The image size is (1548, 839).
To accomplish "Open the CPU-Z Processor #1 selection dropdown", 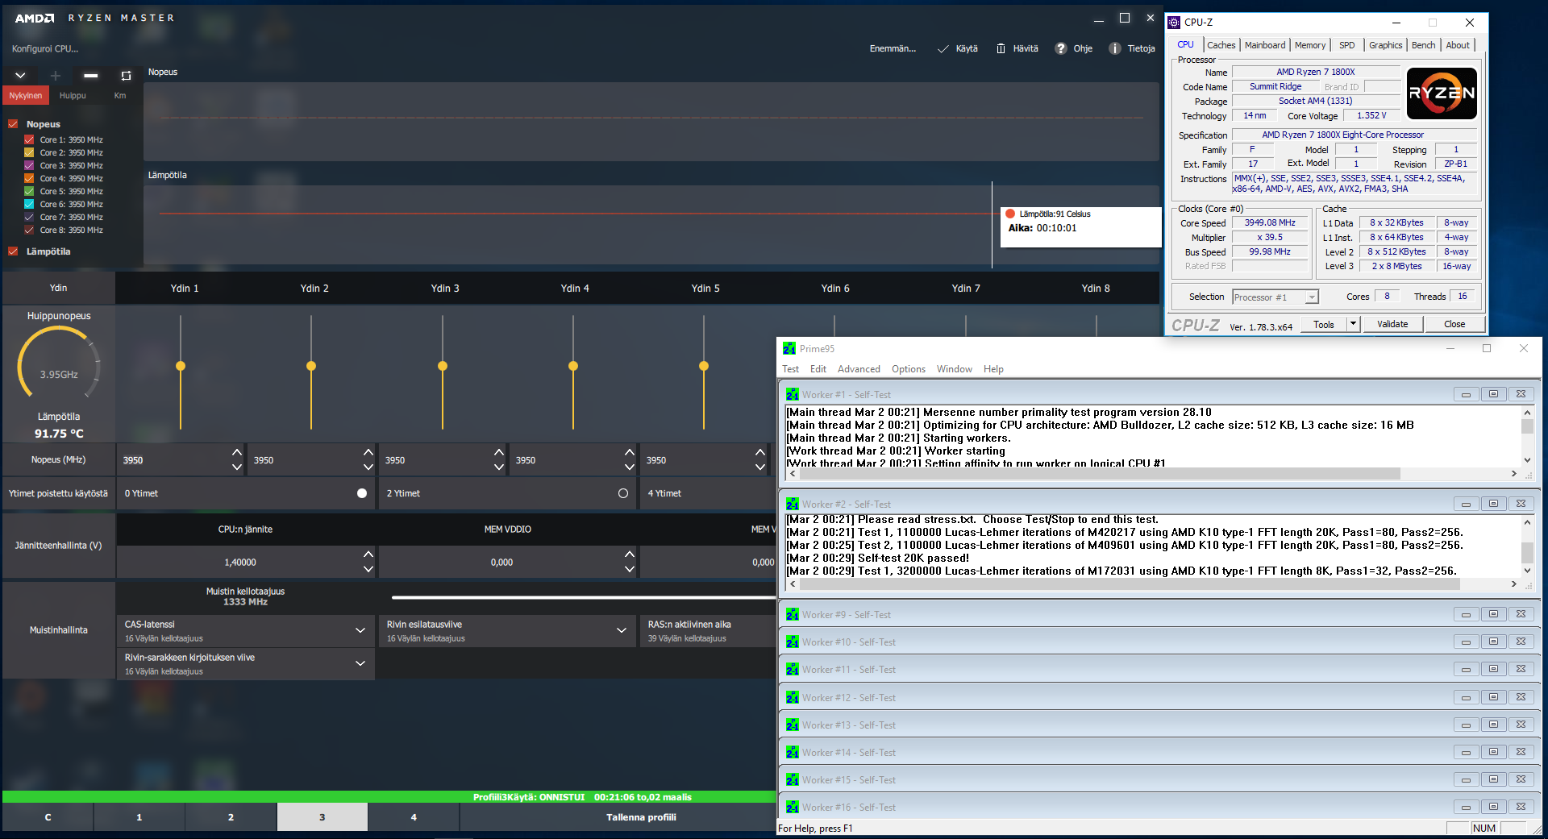I will click(x=1275, y=297).
